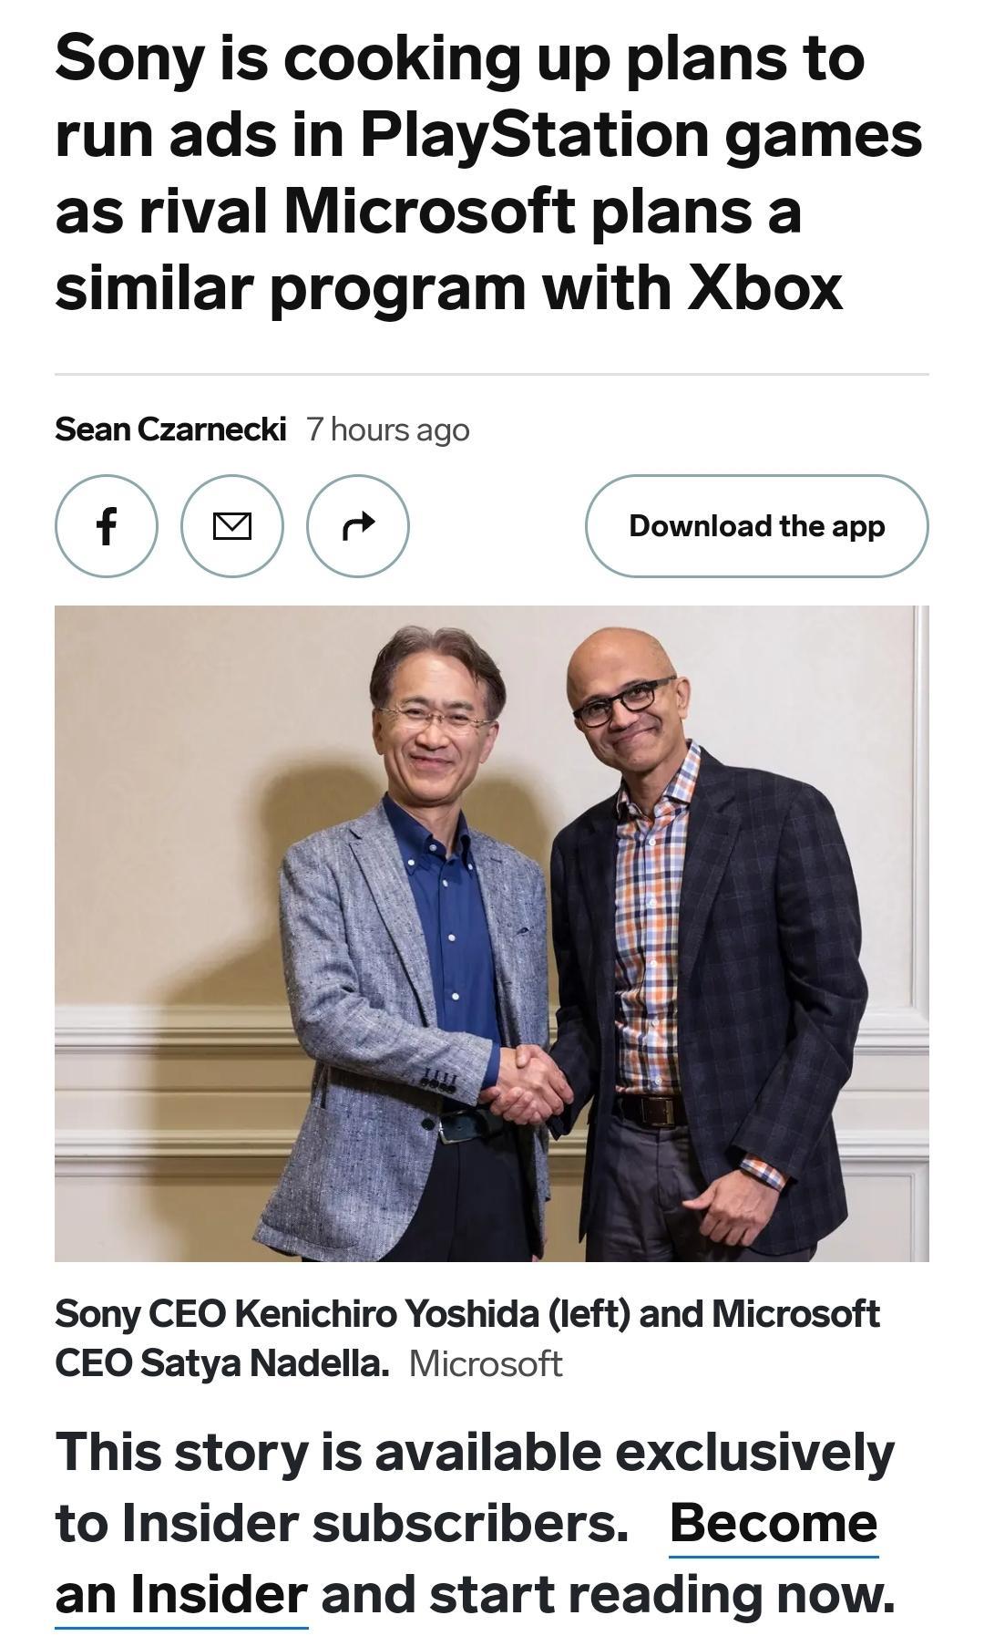The image size is (984, 1636).
Task: Share the article via email envelope icon
Action: click(232, 526)
